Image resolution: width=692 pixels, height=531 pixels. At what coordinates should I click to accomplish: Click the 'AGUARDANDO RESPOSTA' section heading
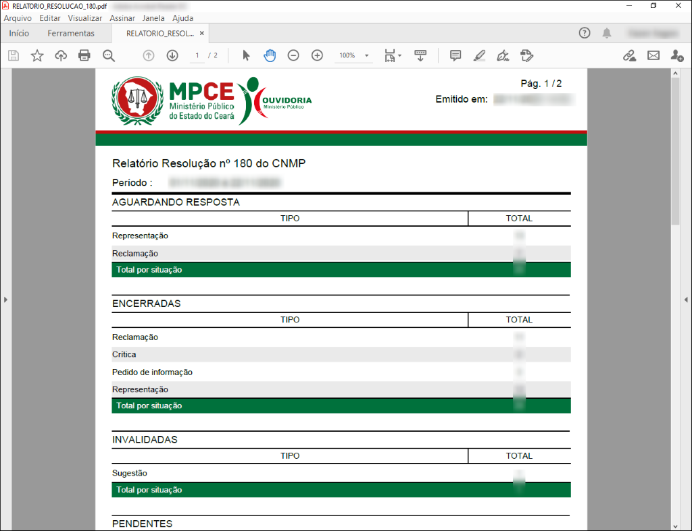176,202
